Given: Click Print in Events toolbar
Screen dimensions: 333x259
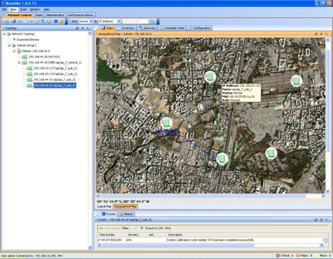Looking at the screenshot, I should click(x=168, y=228).
